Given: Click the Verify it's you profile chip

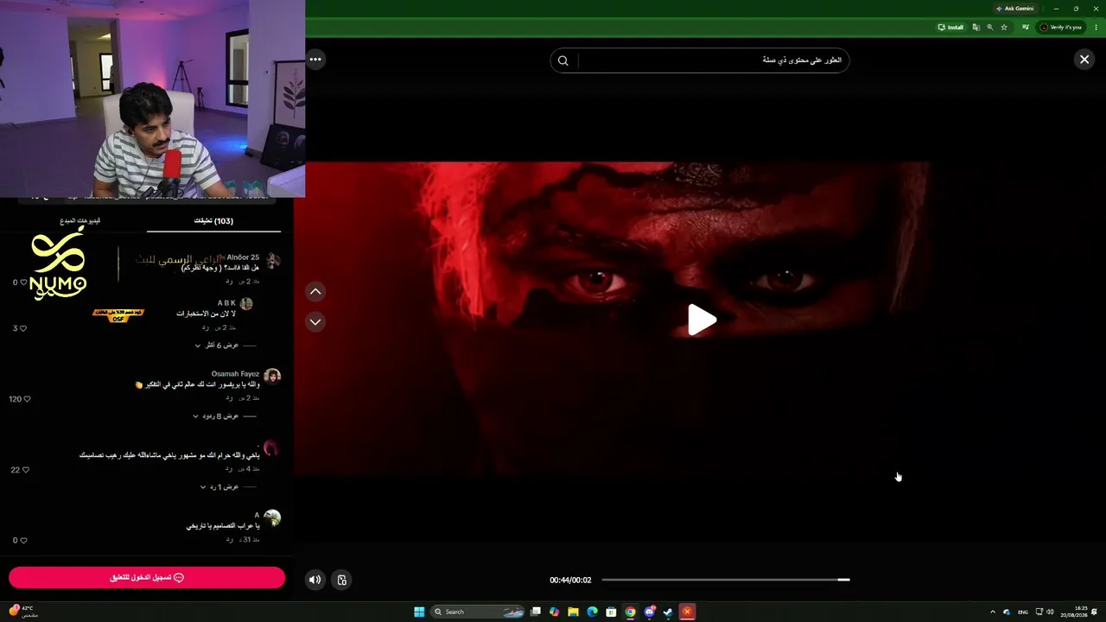Looking at the screenshot, I should (1060, 27).
